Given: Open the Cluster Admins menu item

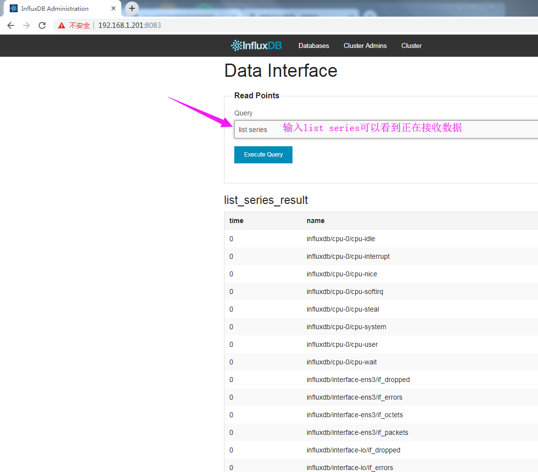Looking at the screenshot, I should pyautogui.click(x=365, y=45).
